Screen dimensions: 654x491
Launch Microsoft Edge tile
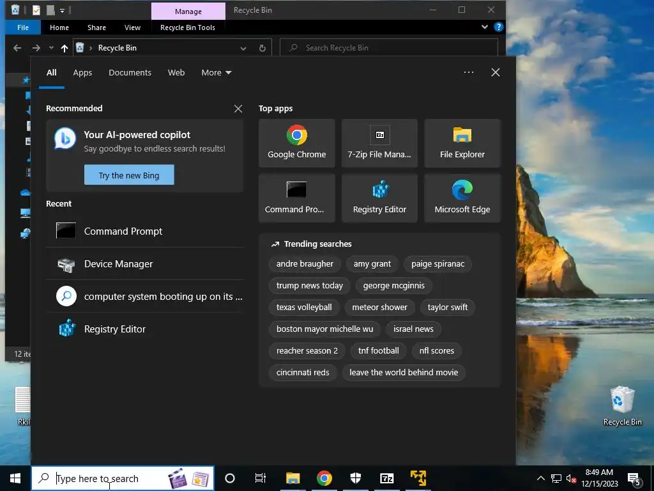click(x=462, y=198)
